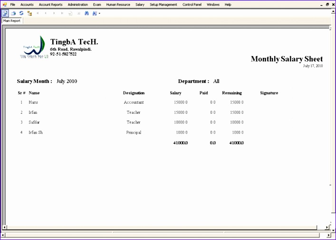Go to last page arrow icon
This screenshot has width=336, height=240.
pos(62,13)
